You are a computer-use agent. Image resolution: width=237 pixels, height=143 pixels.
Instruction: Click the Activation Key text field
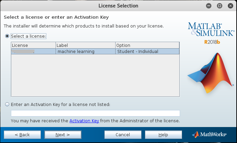[x=95, y=113]
